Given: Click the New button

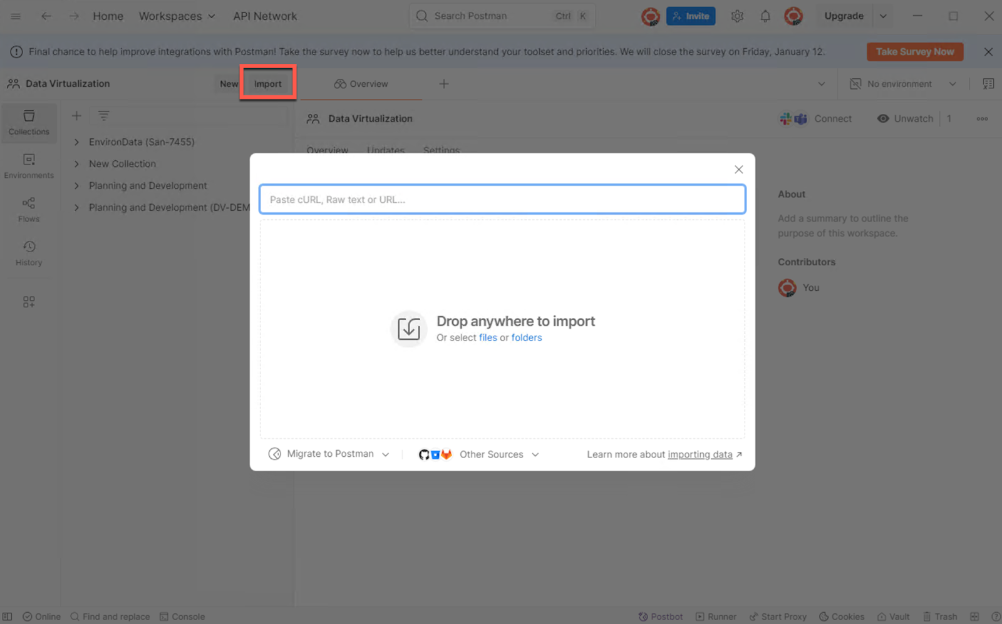Looking at the screenshot, I should tap(229, 84).
